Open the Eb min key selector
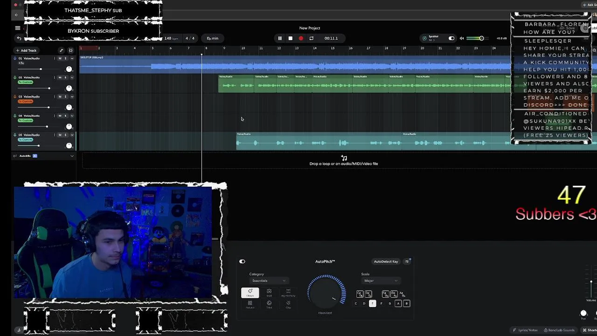The image size is (597, 336). pos(213,38)
